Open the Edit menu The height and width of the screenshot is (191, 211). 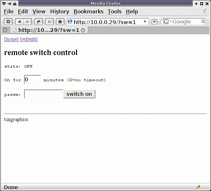[23, 12]
